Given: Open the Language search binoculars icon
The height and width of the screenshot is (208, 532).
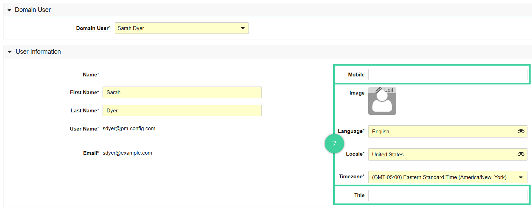Looking at the screenshot, I should [x=521, y=131].
